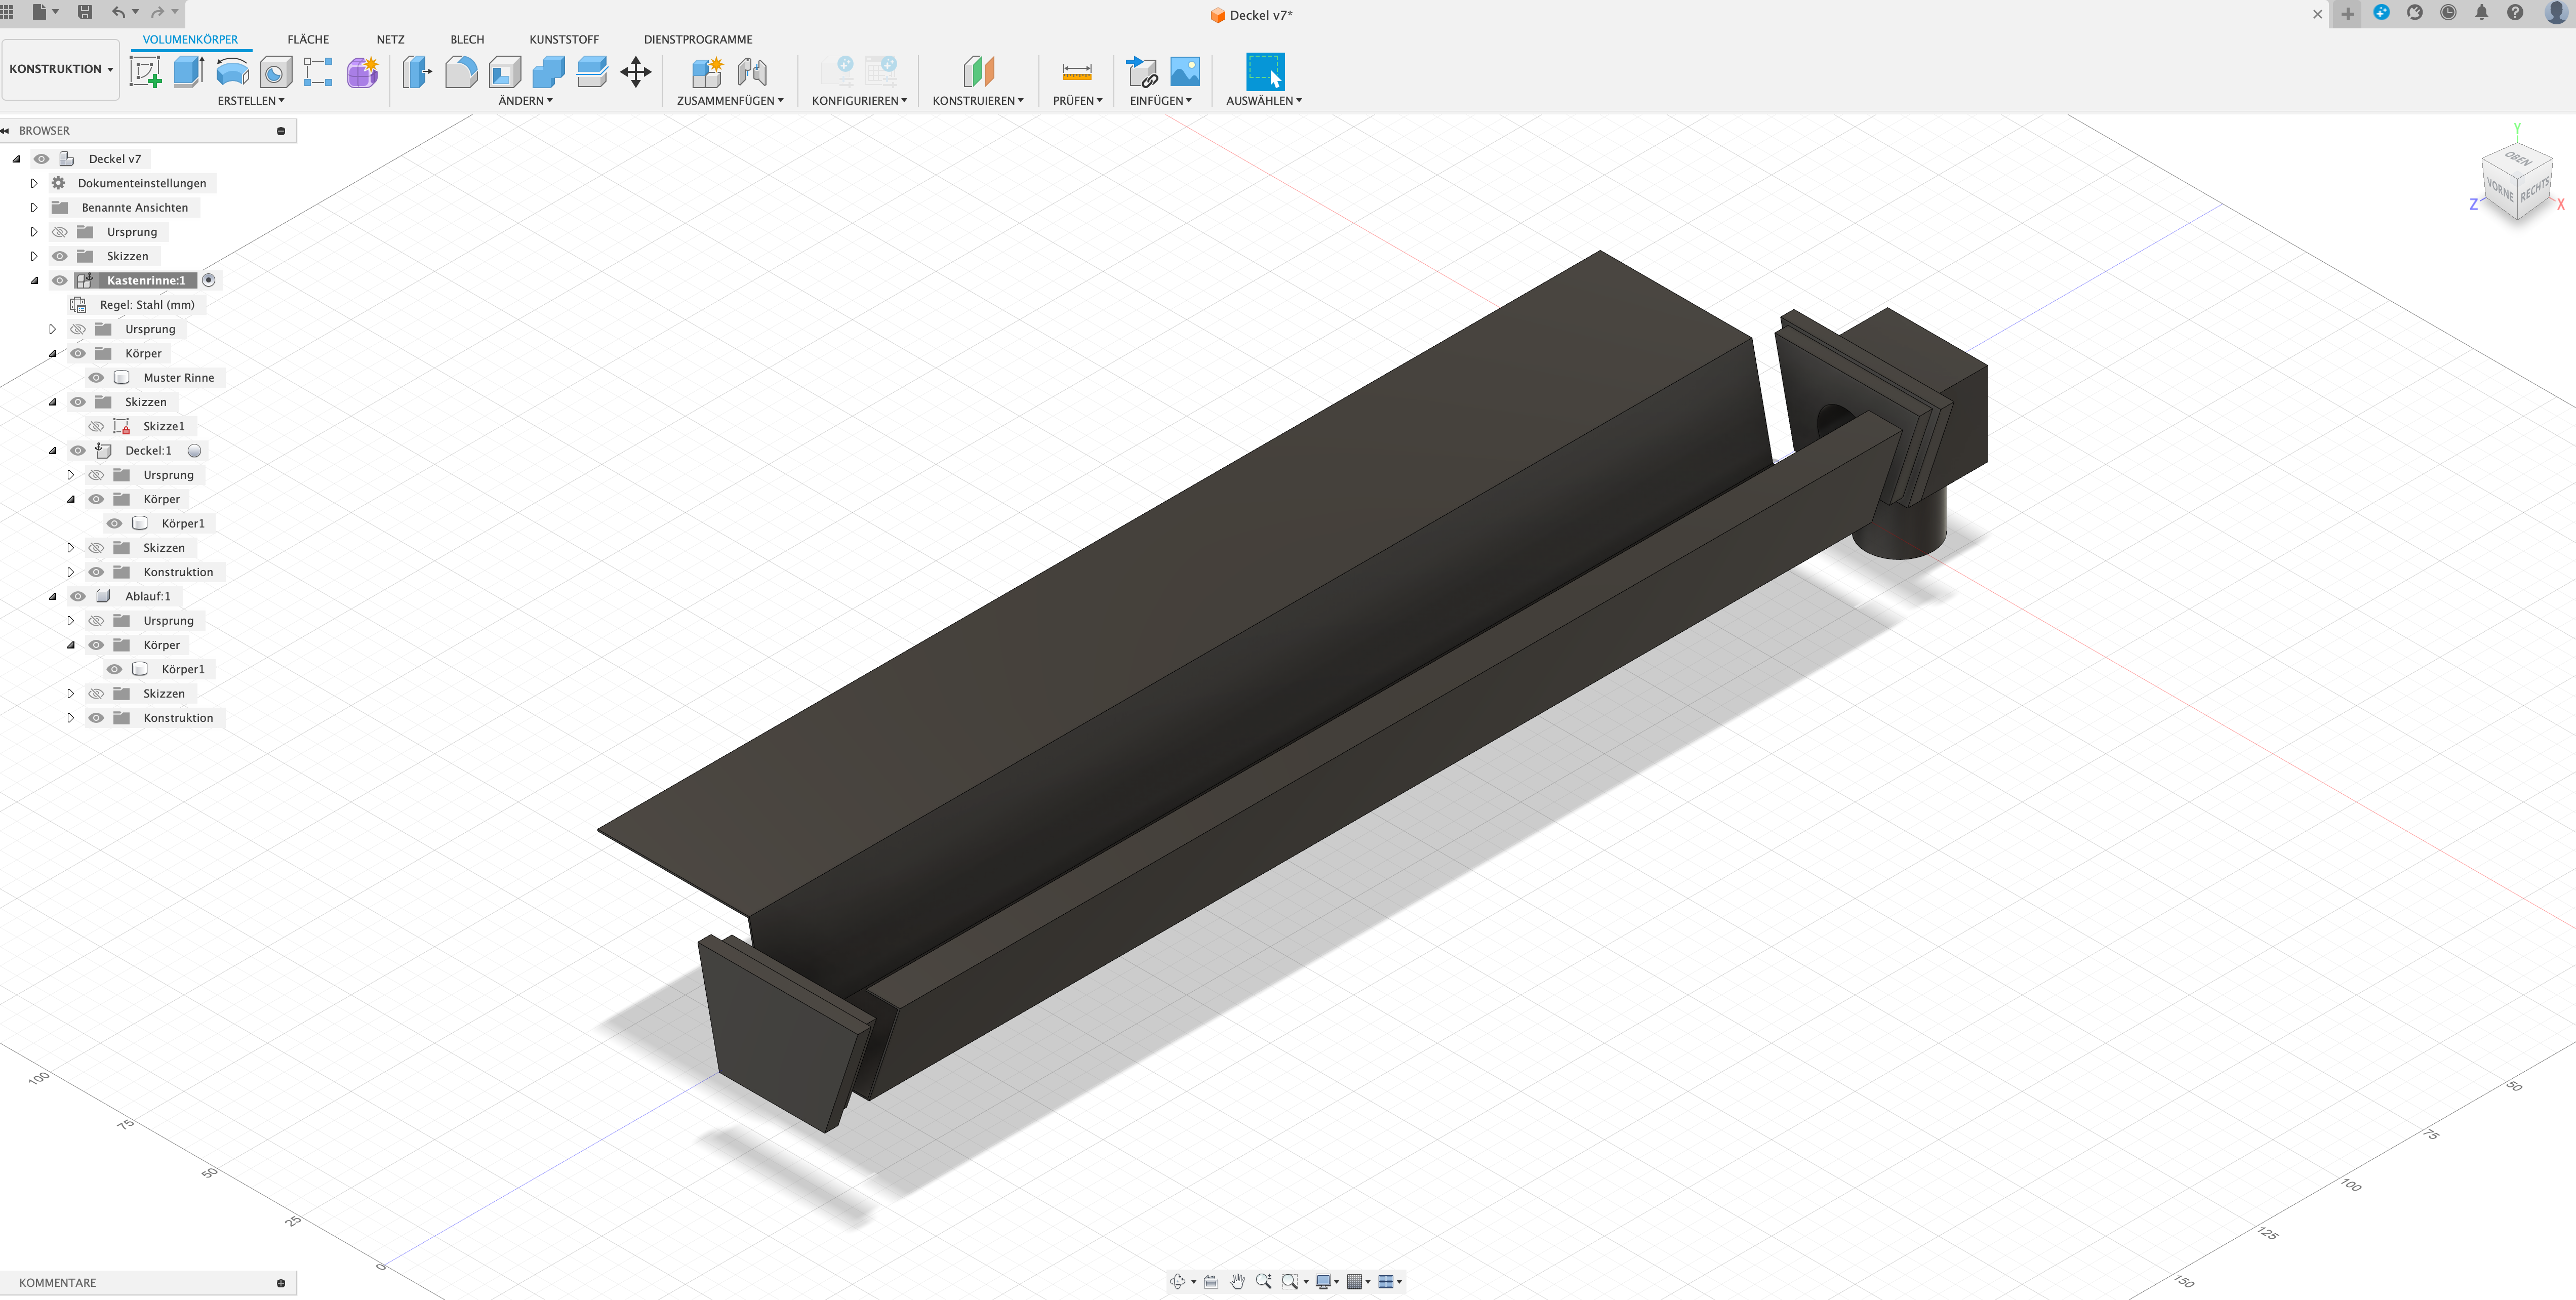Open the ÄNDERN dropdown menu
This screenshot has width=2576, height=1300.
tap(526, 100)
